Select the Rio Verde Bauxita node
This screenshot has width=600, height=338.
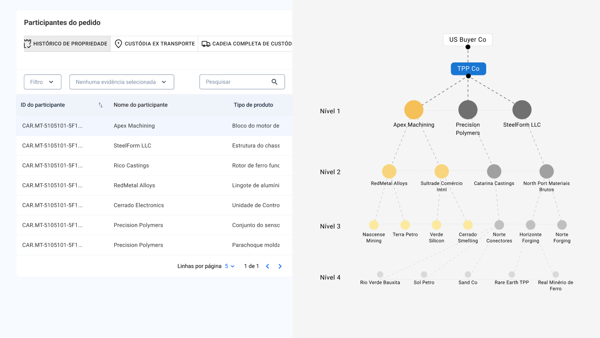point(380,275)
